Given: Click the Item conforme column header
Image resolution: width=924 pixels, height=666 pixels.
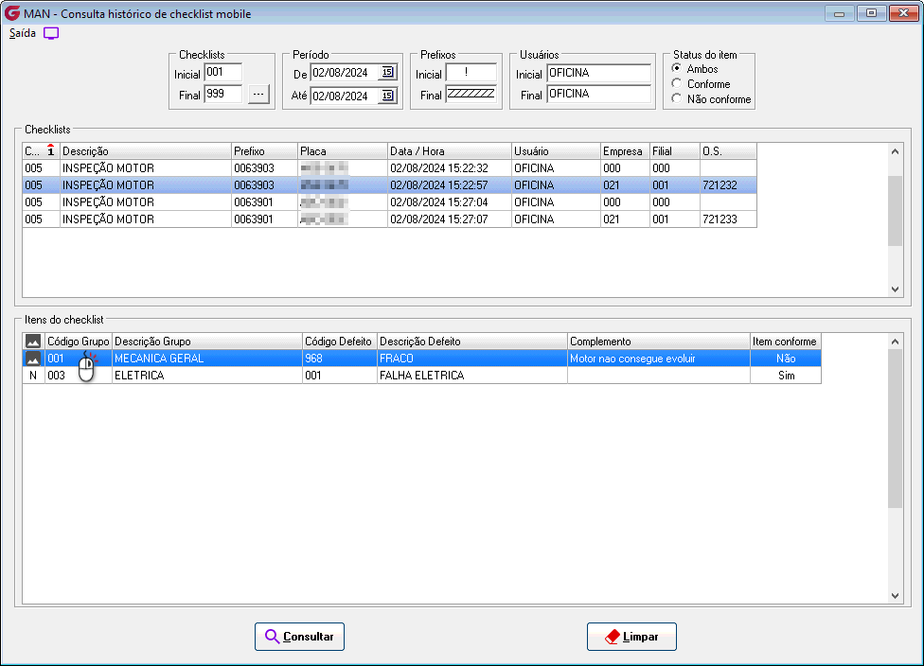Looking at the screenshot, I should point(786,342).
